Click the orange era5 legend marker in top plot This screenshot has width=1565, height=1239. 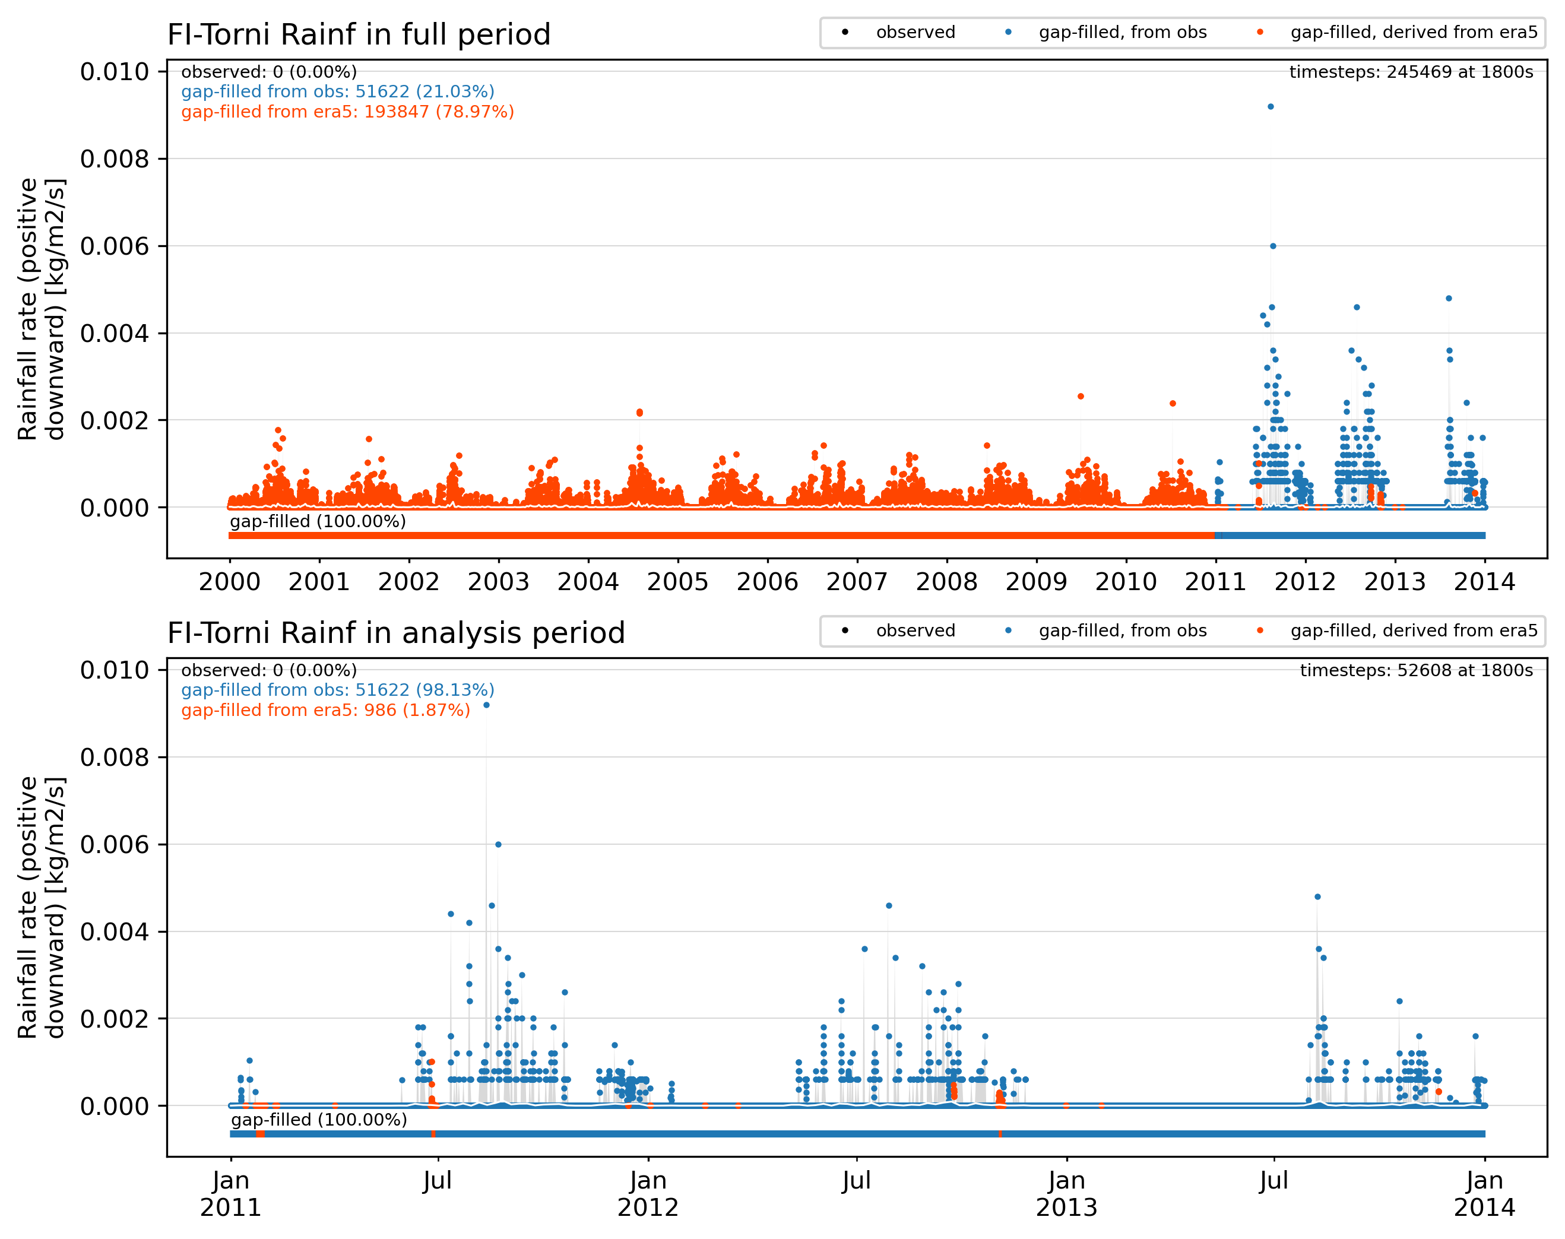click(1260, 32)
